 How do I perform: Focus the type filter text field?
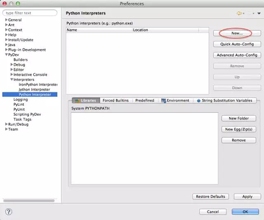(x=30, y=13)
